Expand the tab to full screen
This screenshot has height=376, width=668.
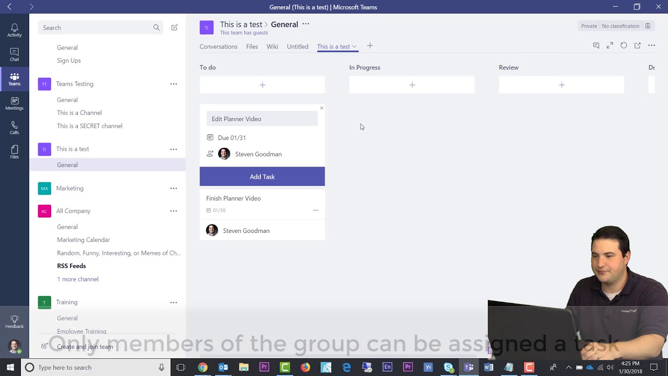610,46
